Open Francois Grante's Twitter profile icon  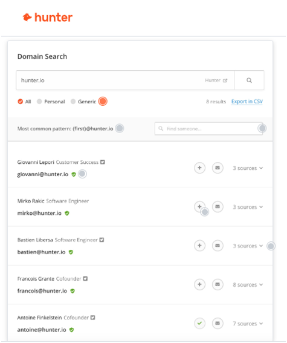point(85,279)
